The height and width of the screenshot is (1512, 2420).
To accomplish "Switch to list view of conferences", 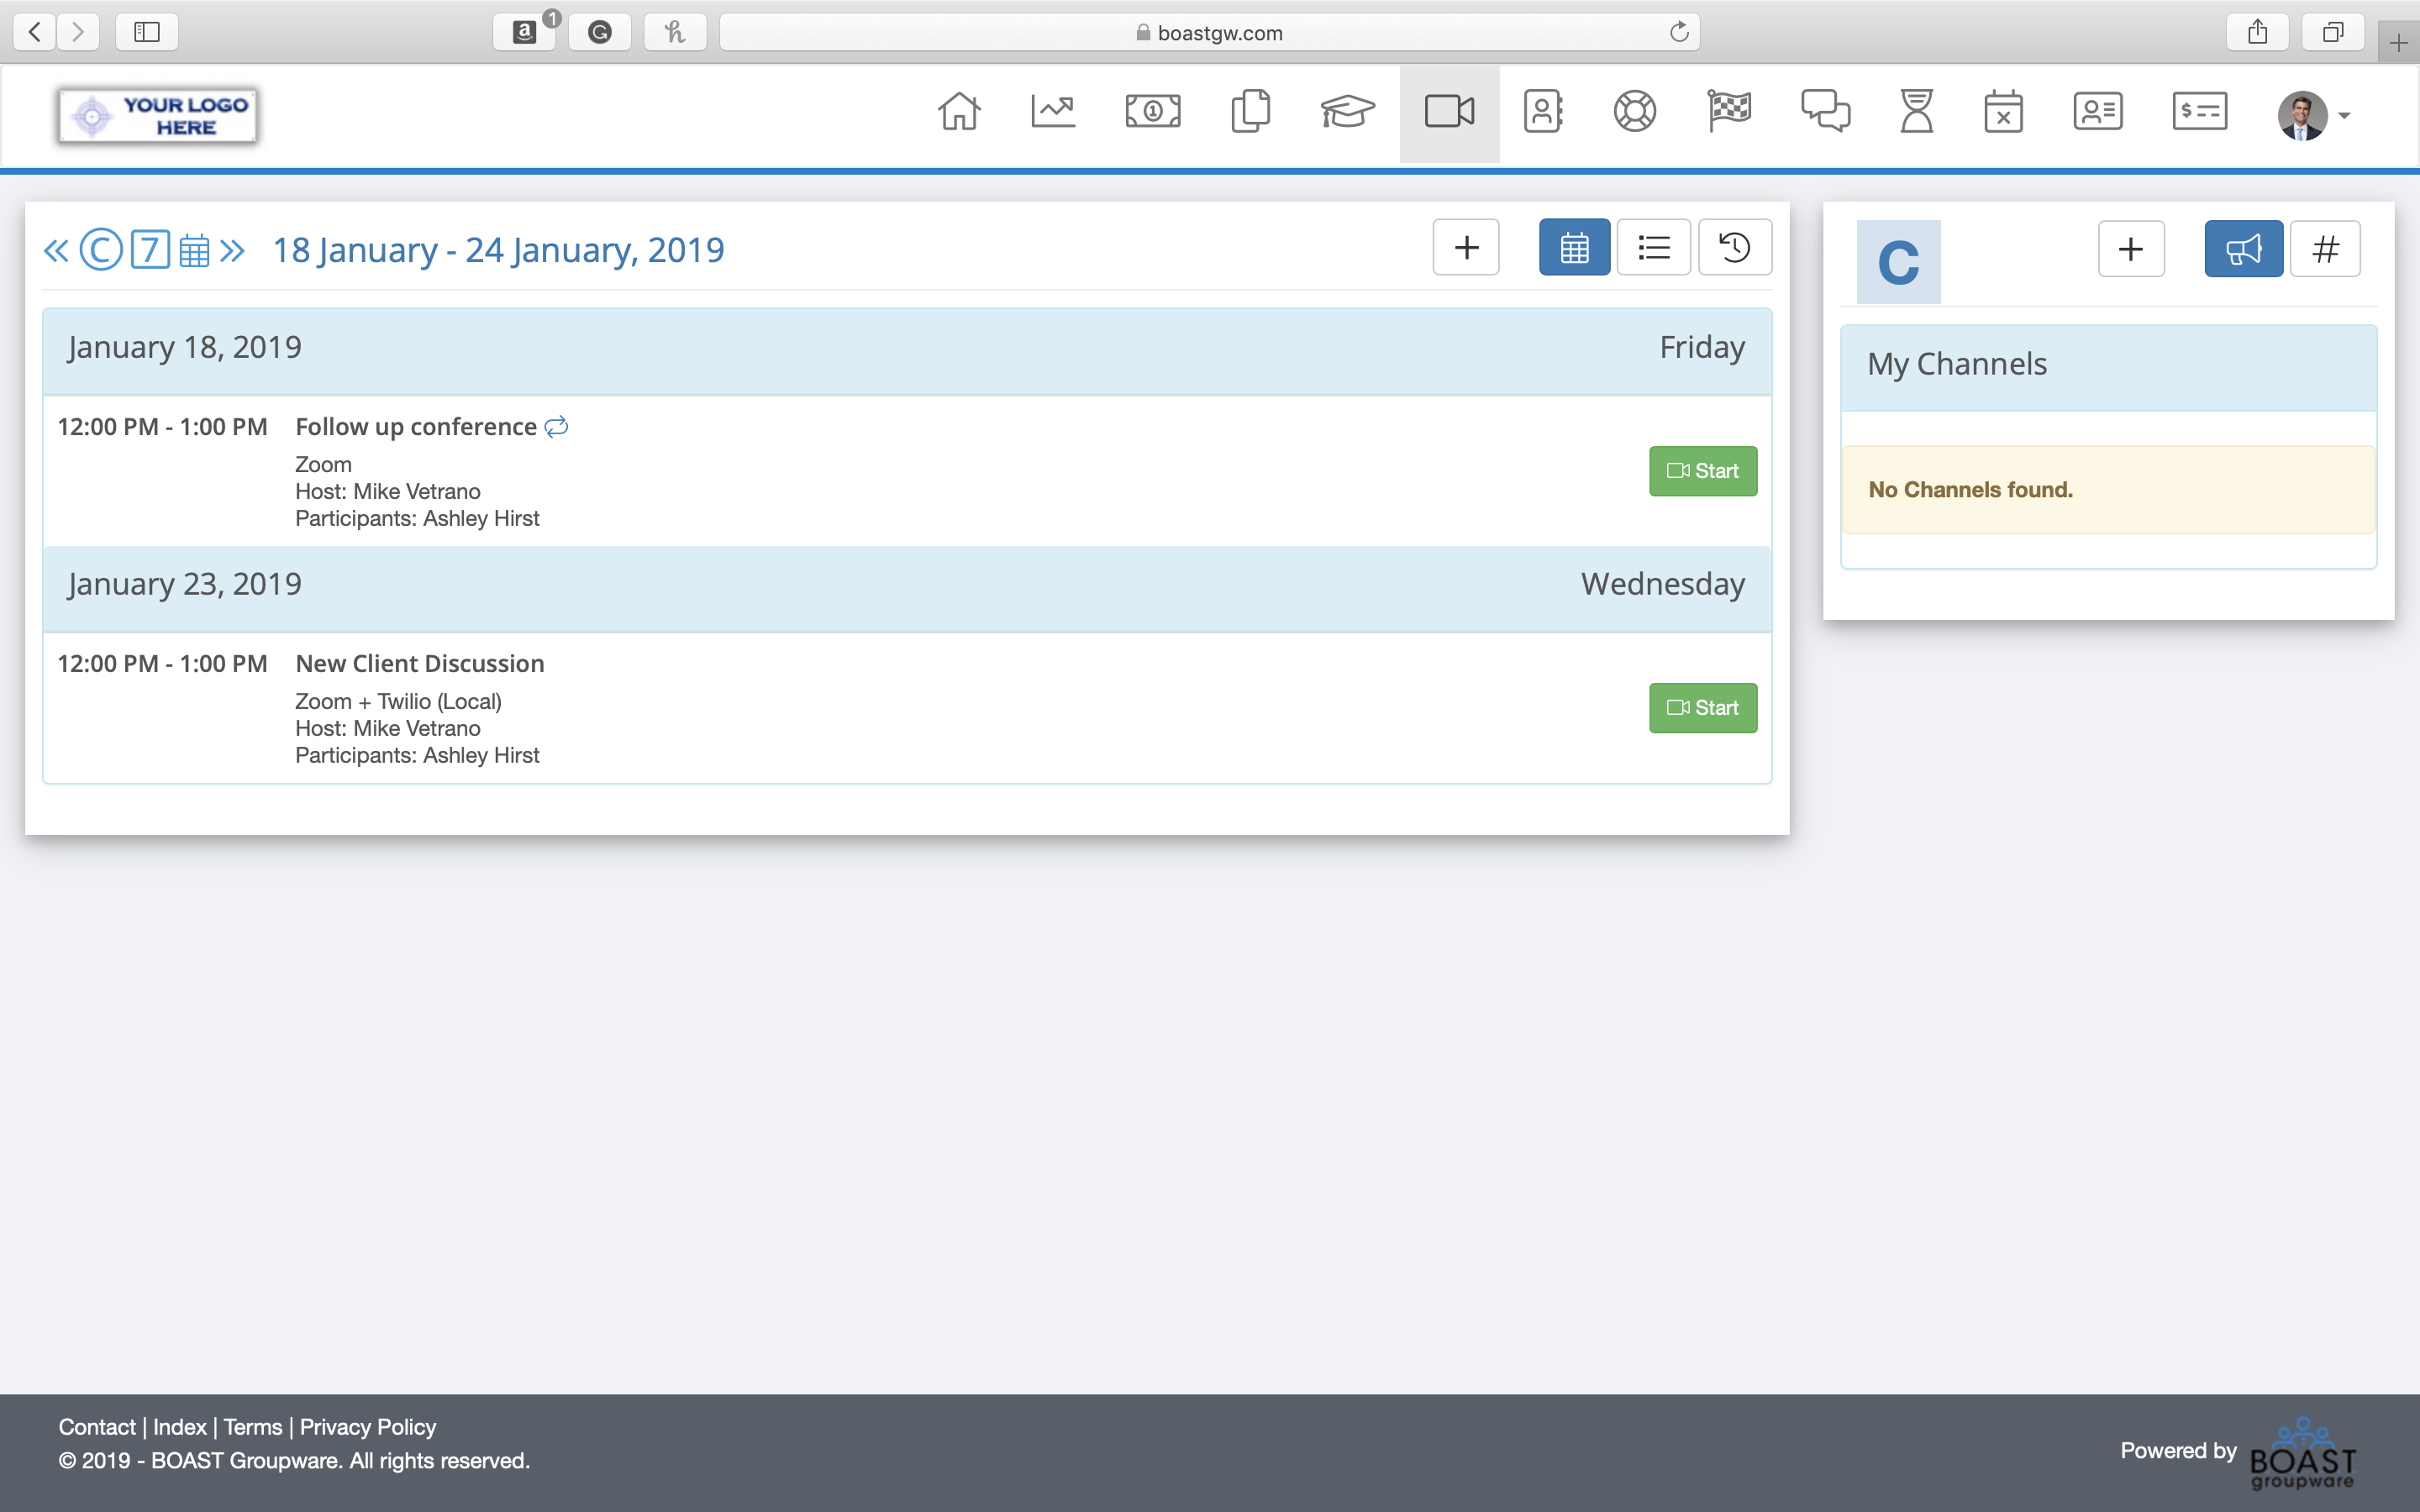I will pyautogui.click(x=1653, y=247).
